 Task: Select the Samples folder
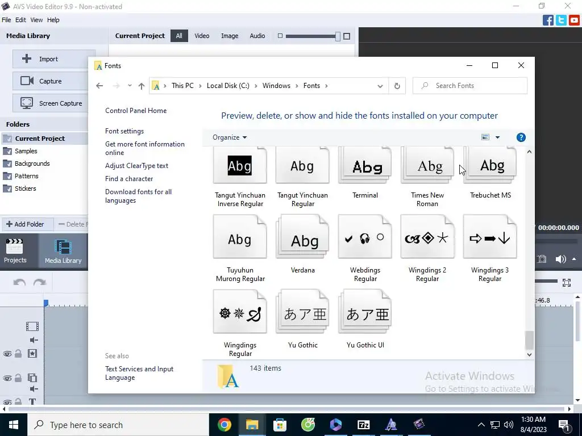tap(26, 151)
